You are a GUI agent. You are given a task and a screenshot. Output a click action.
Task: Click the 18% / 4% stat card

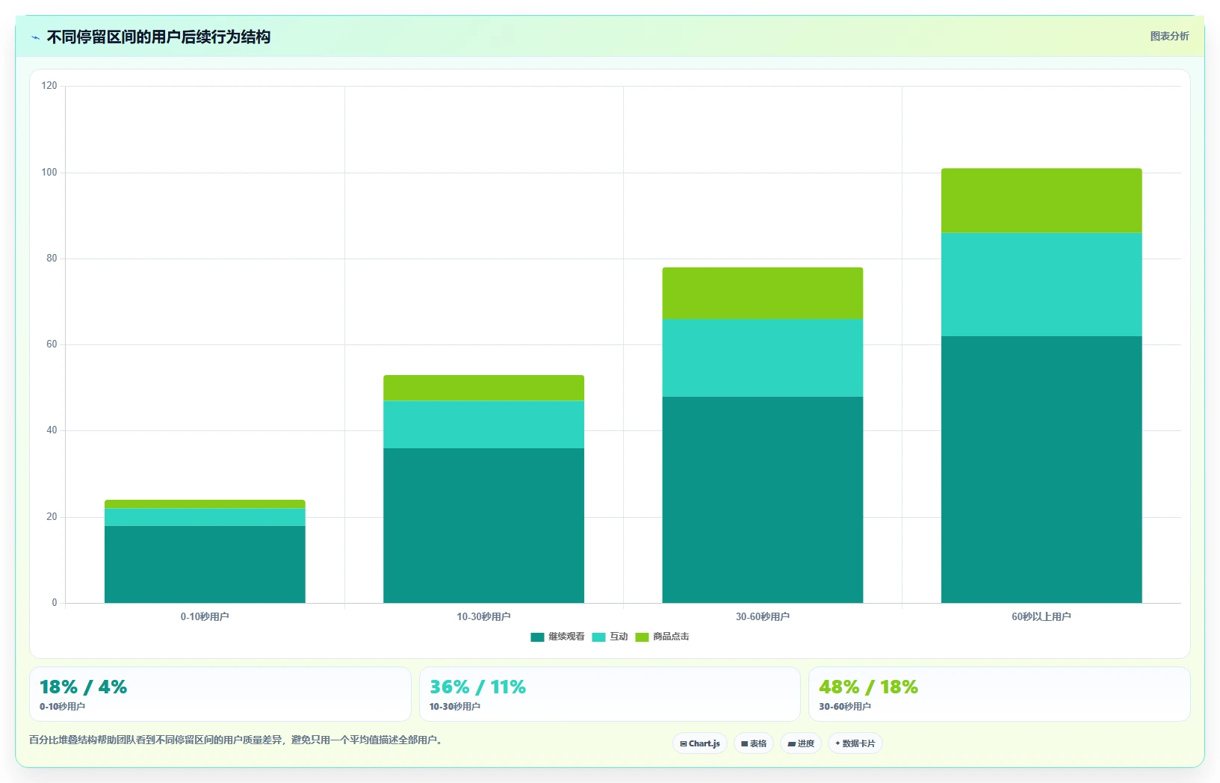click(x=220, y=694)
